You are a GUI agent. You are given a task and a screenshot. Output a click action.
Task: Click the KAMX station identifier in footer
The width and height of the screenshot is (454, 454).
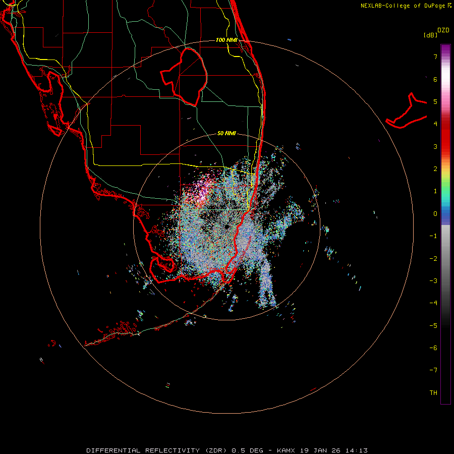[x=286, y=450]
